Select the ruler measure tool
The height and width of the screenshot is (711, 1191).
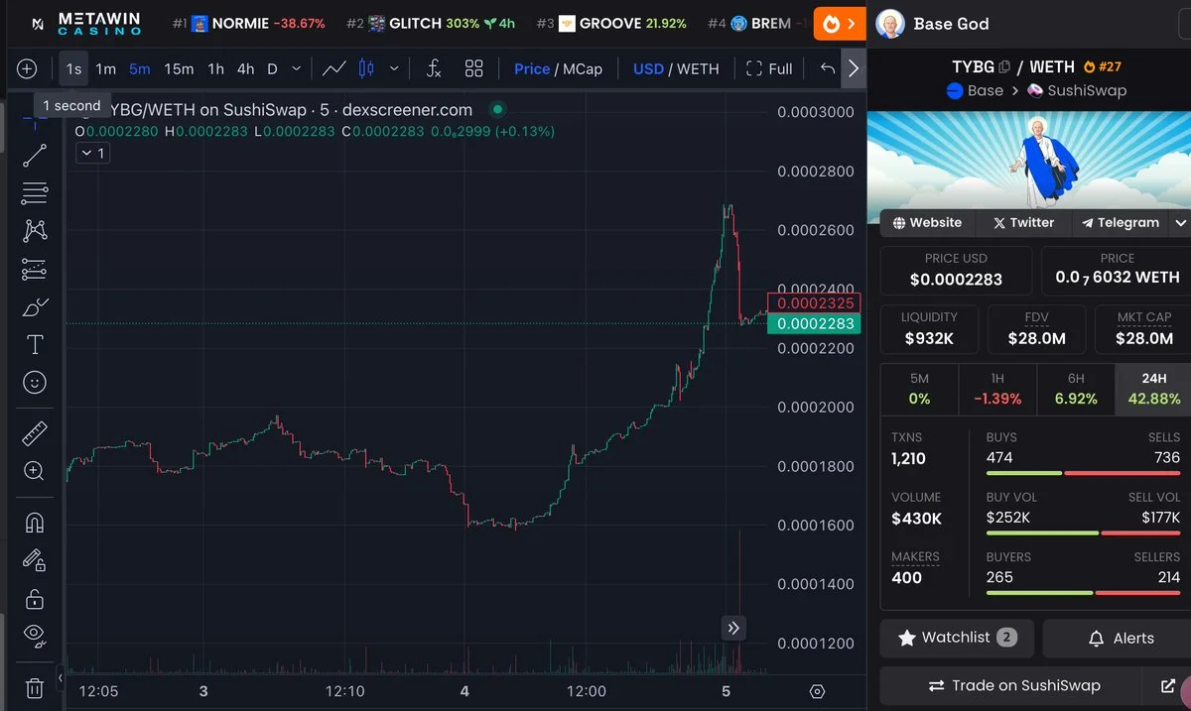[x=35, y=433]
